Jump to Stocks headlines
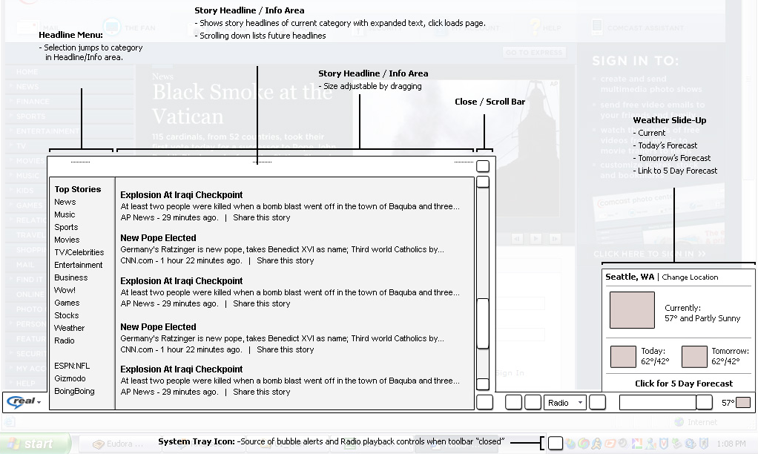This screenshot has width=758, height=454. point(67,315)
